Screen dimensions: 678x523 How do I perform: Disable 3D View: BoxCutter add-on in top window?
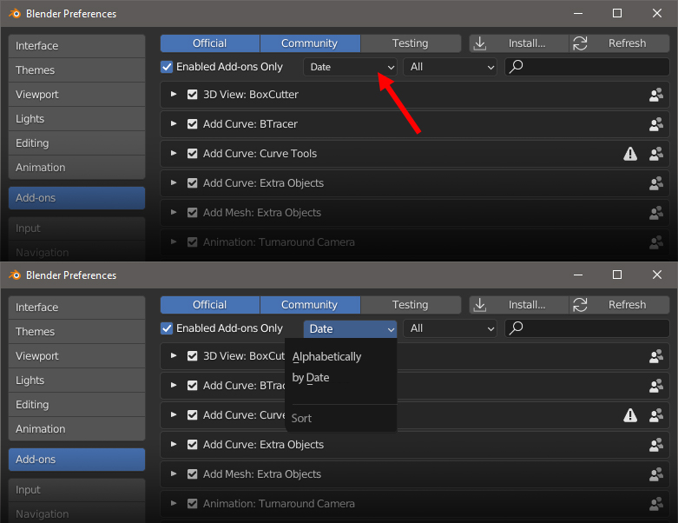pyautogui.click(x=193, y=95)
